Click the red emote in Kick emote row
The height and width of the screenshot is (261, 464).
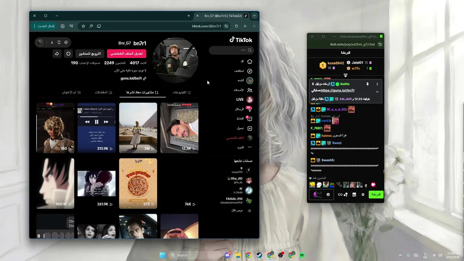tap(373, 185)
